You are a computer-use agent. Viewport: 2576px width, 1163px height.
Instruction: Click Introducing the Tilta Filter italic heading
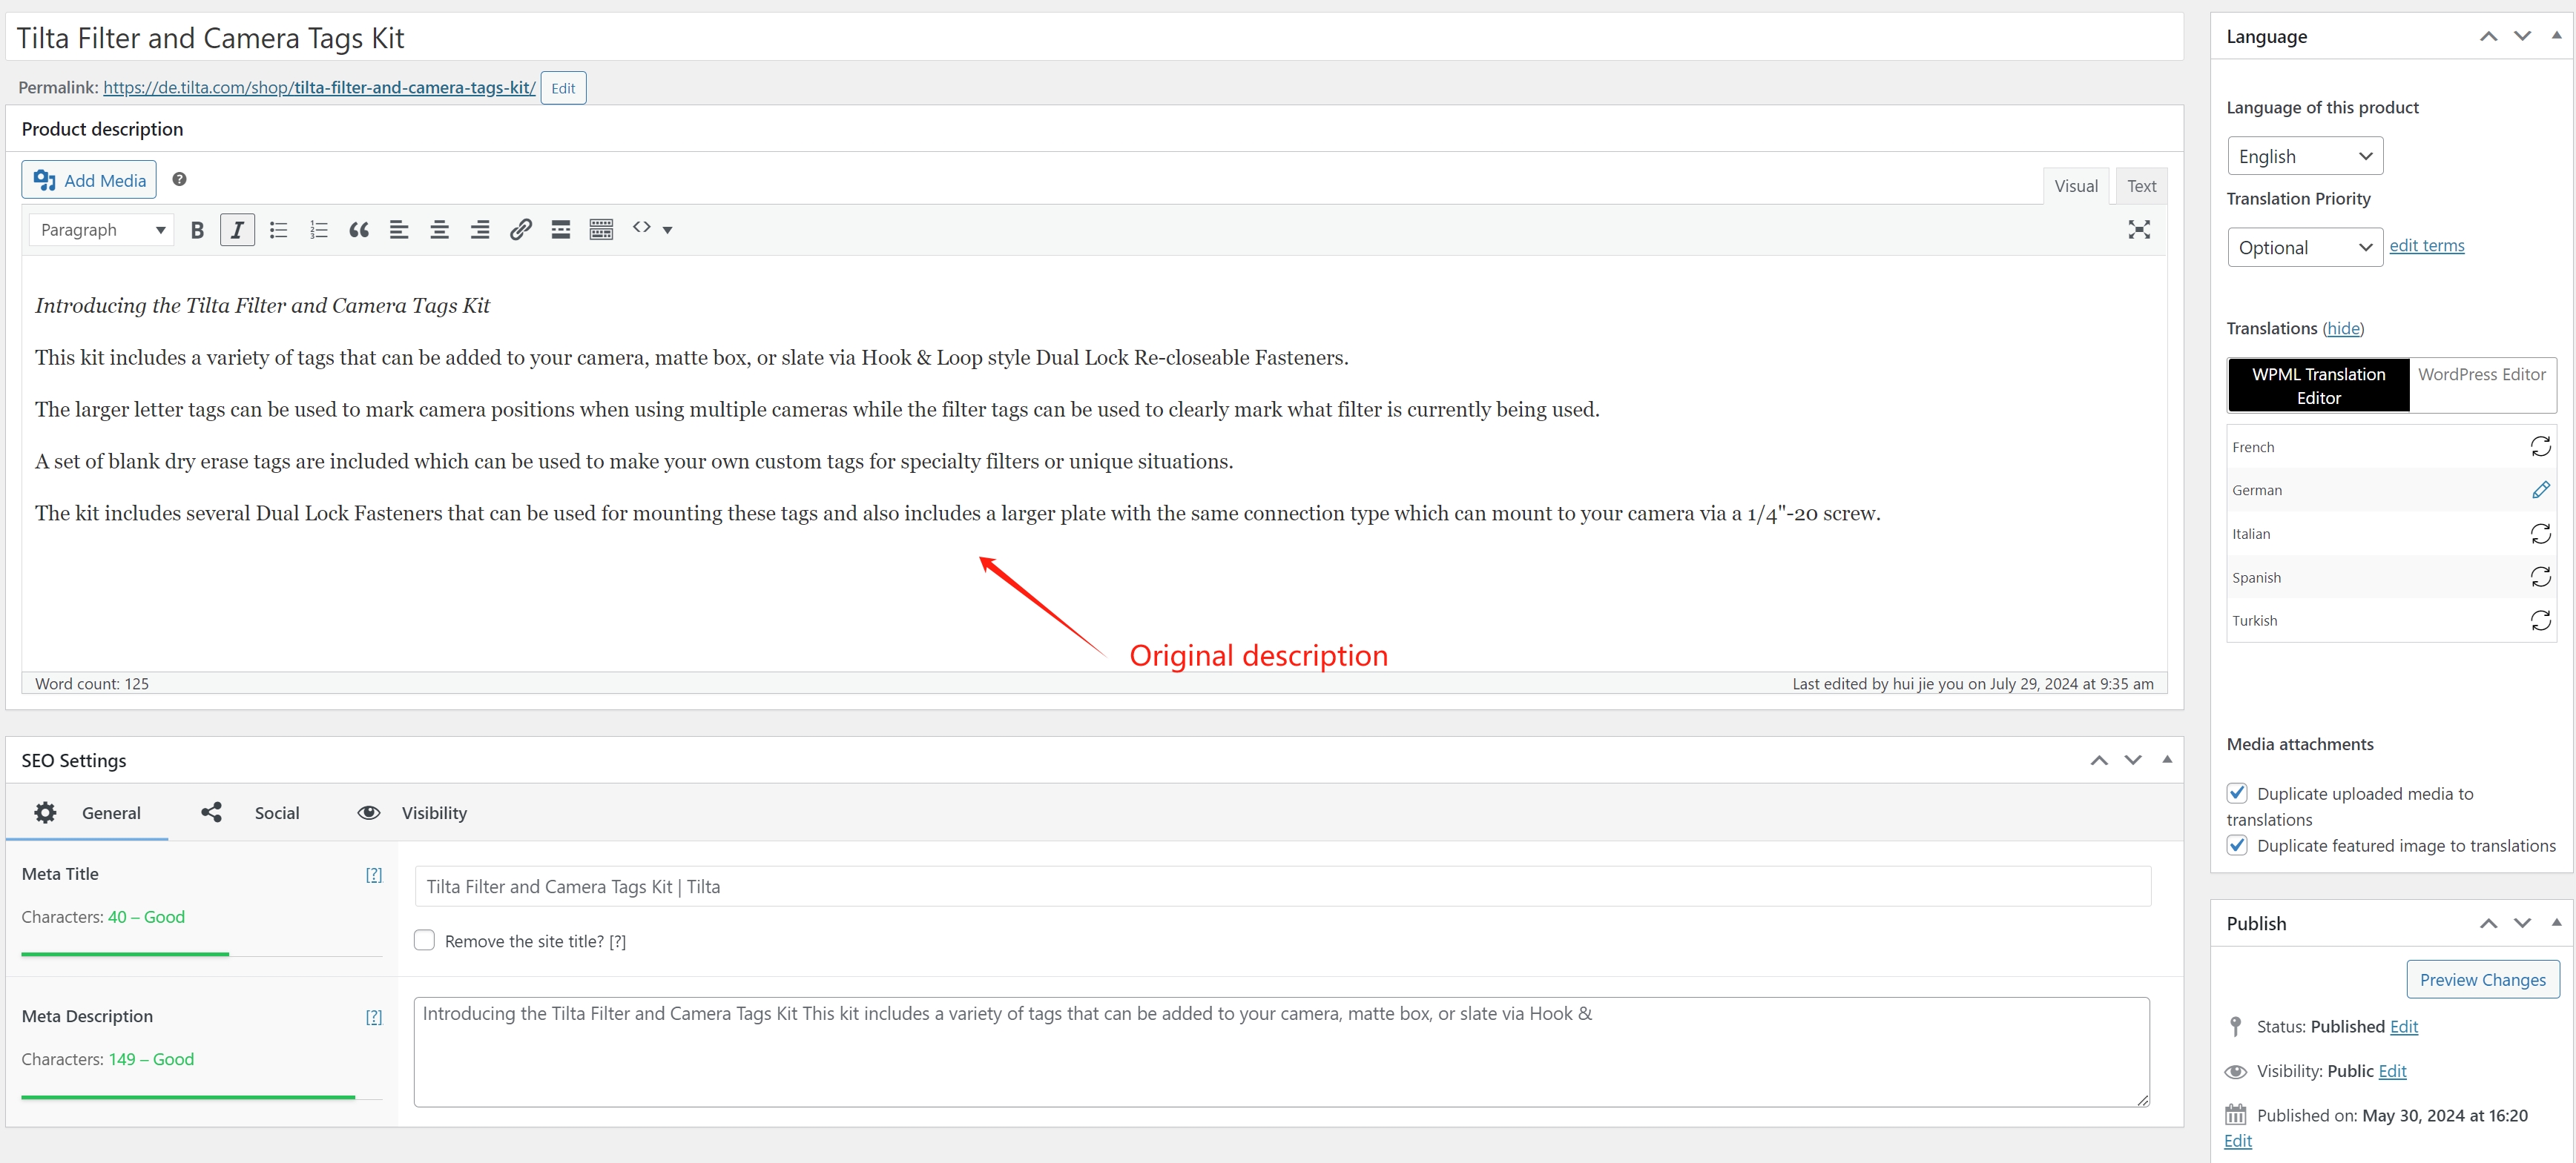(x=262, y=305)
